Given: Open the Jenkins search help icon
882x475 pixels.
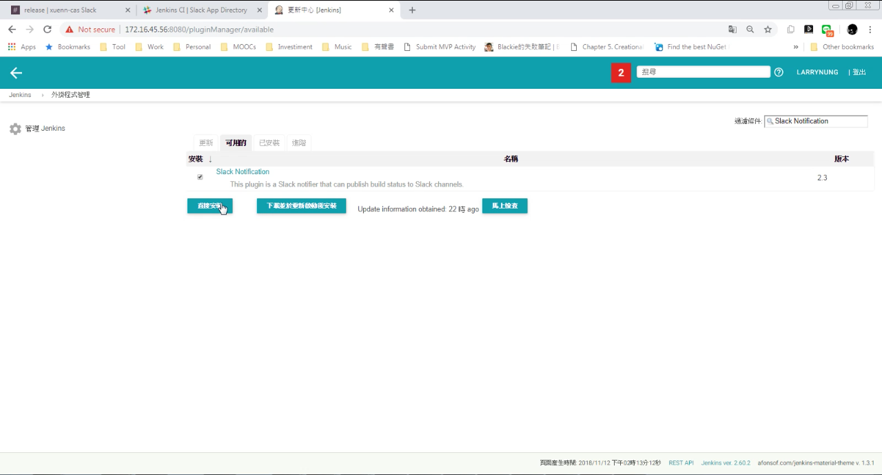Looking at the screenshot, I should [x=779, y=72].
